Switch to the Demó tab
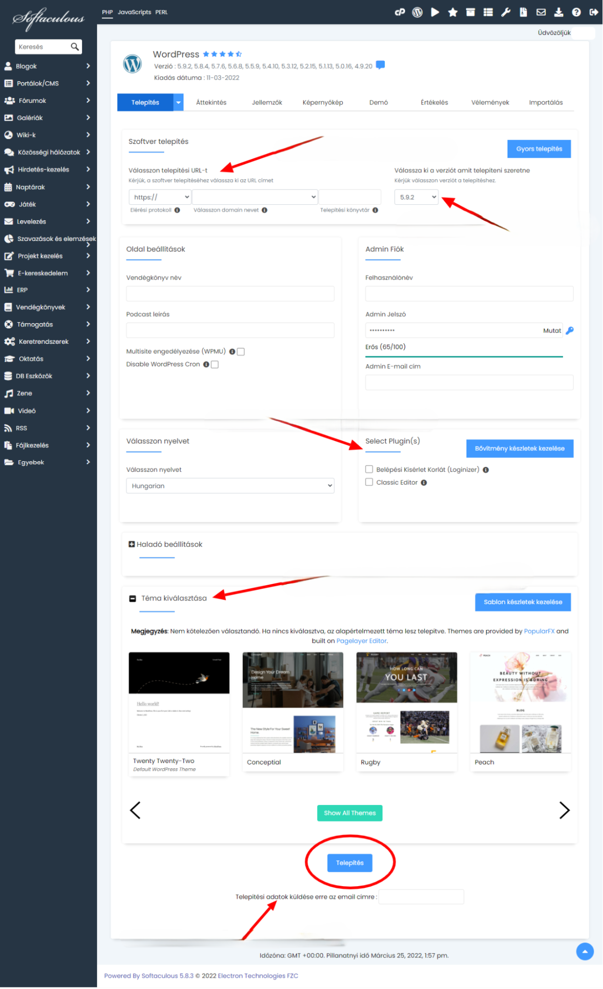 pyautogui.click(x=379, y=103)
